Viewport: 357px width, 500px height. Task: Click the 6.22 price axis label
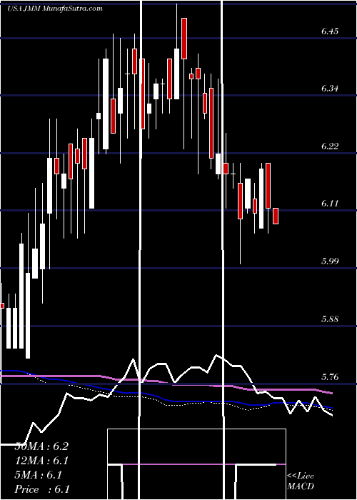tap(330, 146)
